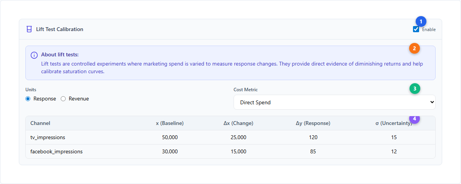
Task: Click the x (Baseline) column header
Action: (x=170, y=123)
